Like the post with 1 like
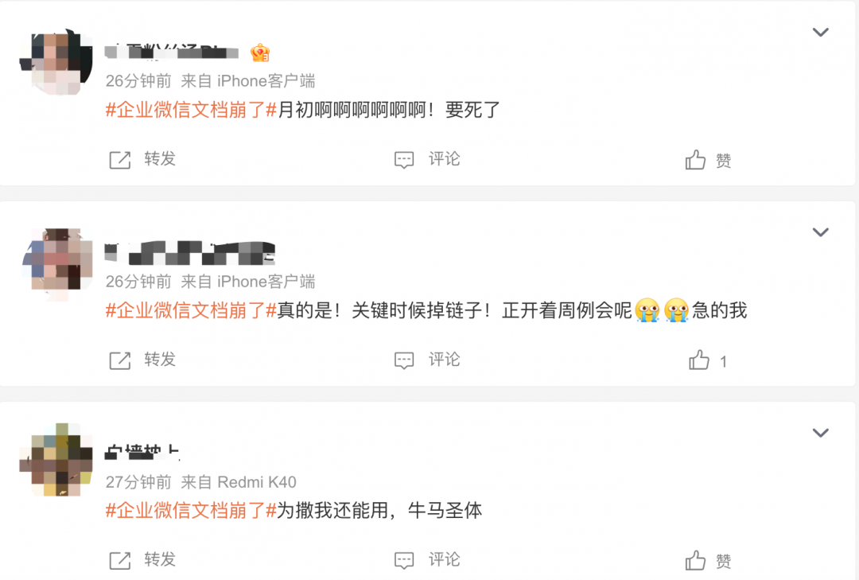859x580 pixels. tap(699, 360)
